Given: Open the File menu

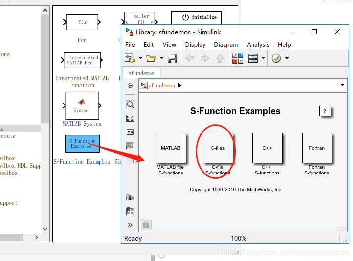Looking at the screenshot, I should [130, 45].
